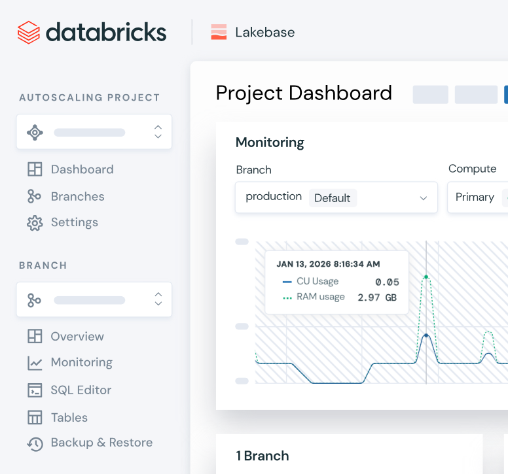Click the '2.97 GB' value
The width and height of the screenshot is (508, 474).
(377, 297)
